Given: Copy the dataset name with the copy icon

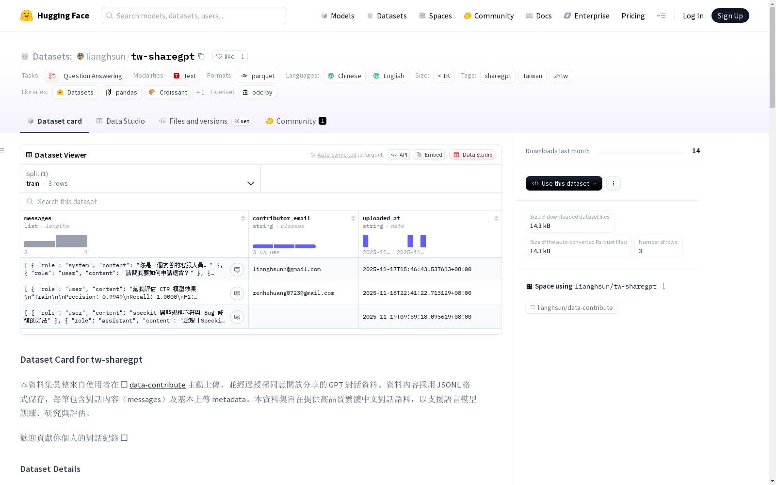Looking at the screenshot, I should tap(201, 56).
